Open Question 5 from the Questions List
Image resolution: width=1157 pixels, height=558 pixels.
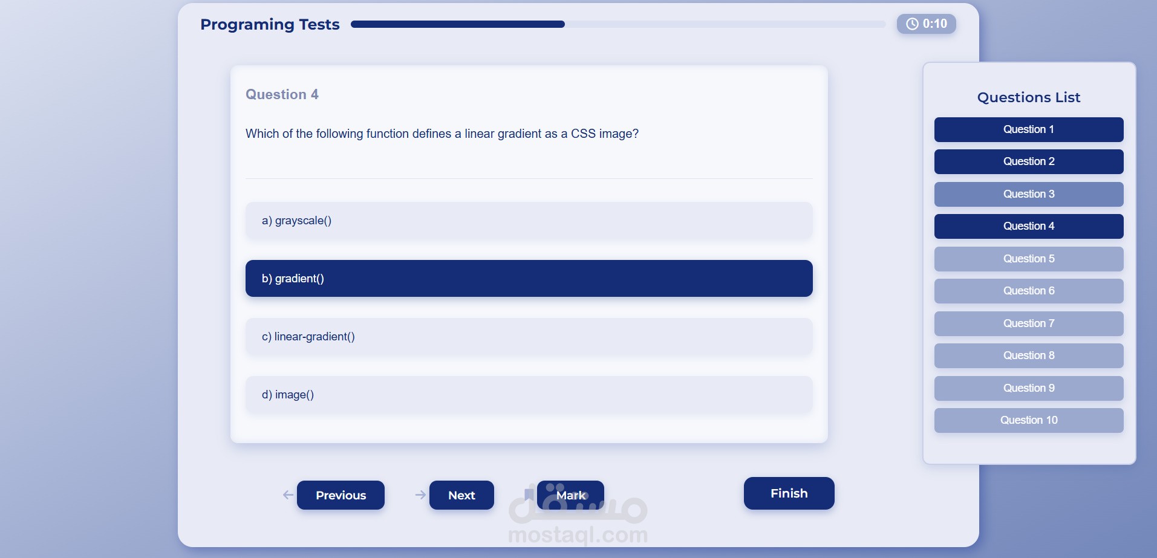(1028, 259)
